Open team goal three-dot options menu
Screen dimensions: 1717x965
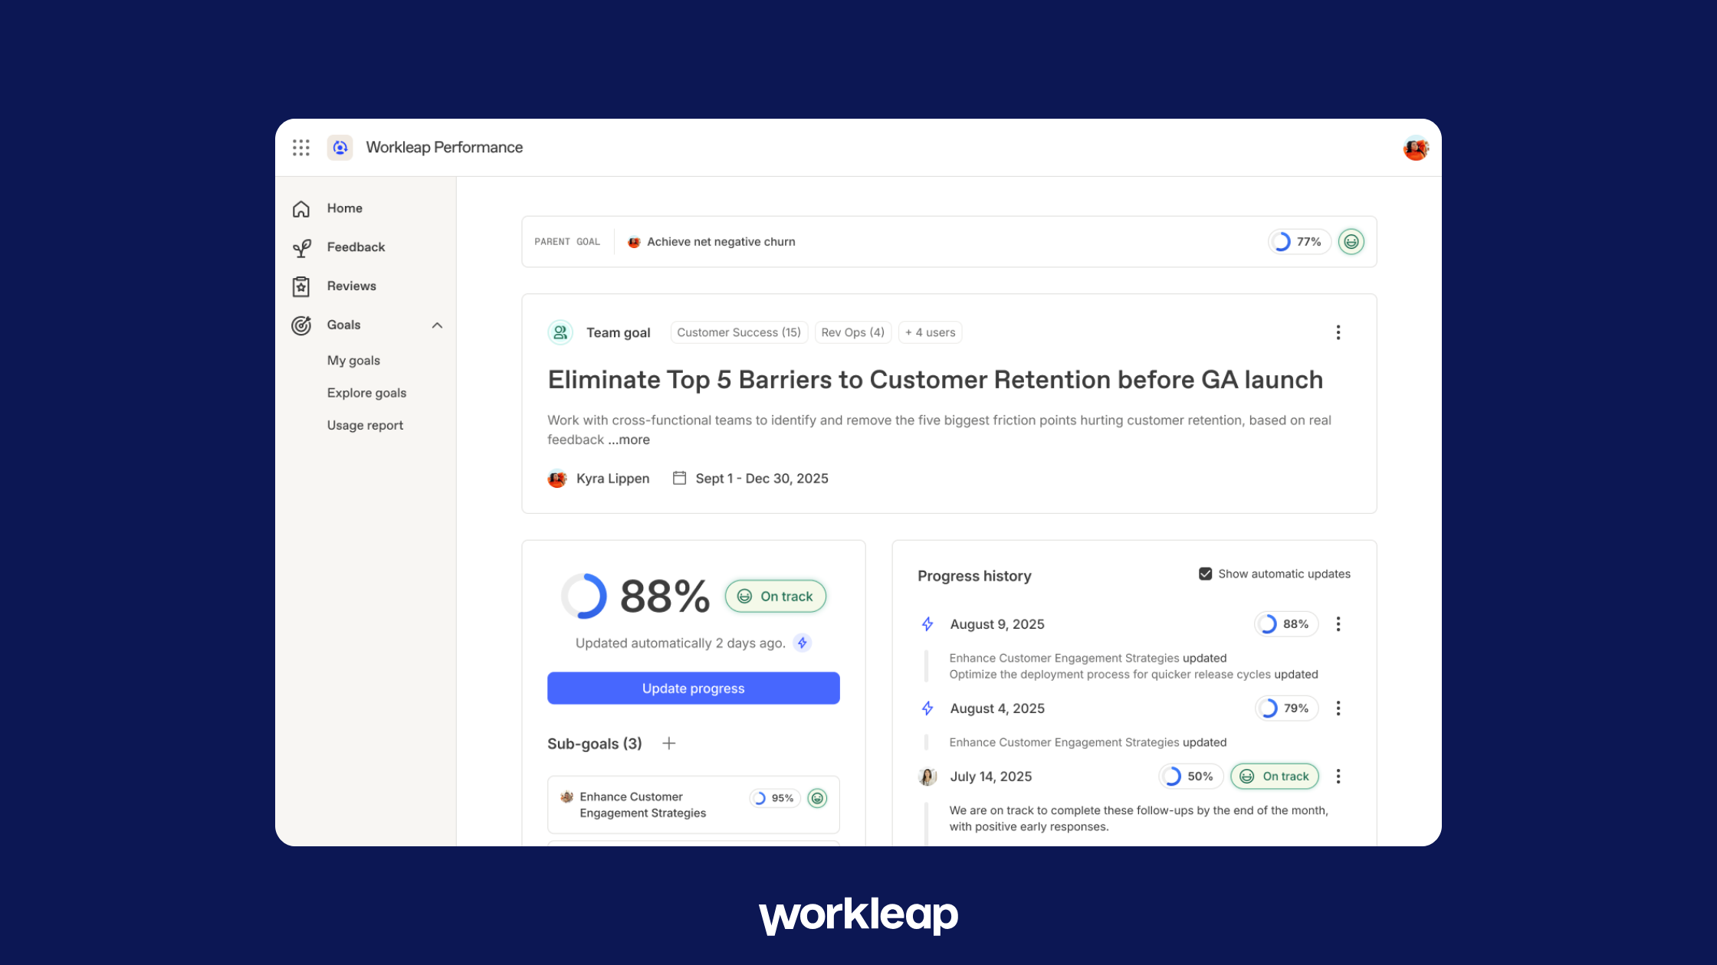pos(1338,332)
